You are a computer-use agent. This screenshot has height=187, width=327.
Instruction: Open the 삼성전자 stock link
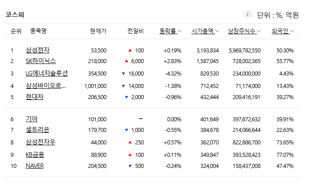pyautogui.click(x=38, y=50)
